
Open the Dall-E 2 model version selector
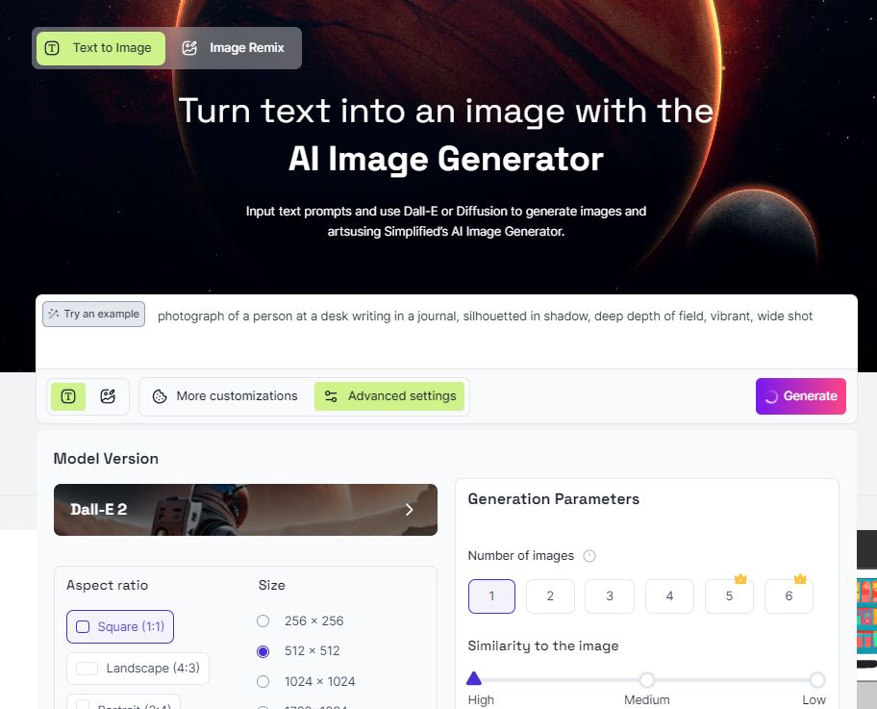pyautogui.click(x=245, y=510)
